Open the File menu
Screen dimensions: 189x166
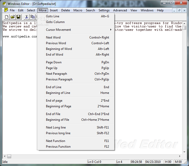coord(12,10)
